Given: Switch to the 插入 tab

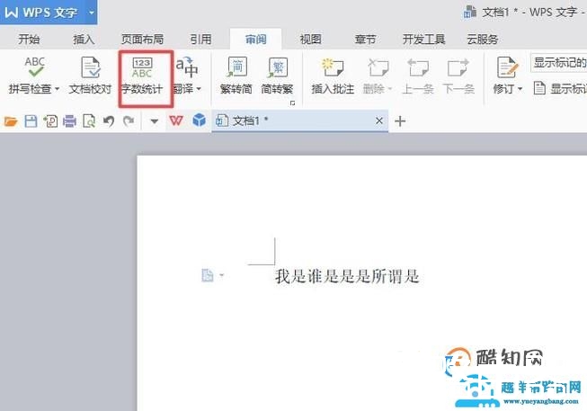Looking at the screenshot, I should click(x=84, y=39).
